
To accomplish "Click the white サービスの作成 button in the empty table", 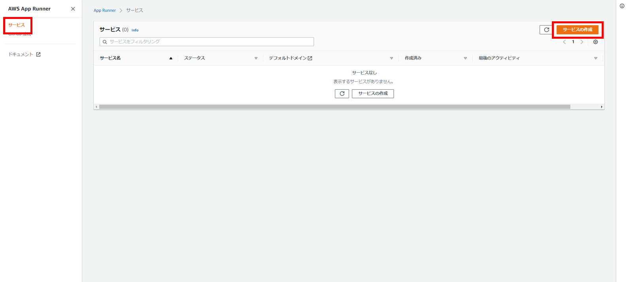I will 373,94.
